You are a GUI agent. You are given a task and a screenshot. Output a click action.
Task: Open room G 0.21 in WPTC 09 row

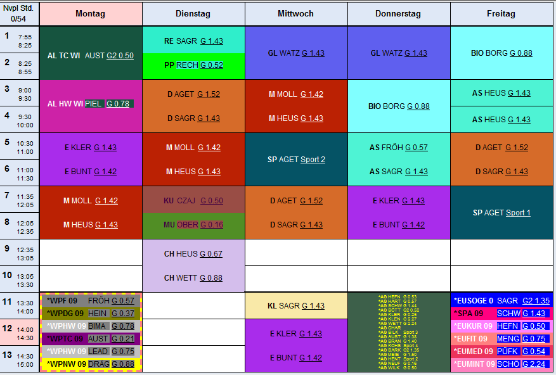pos(123,339)
